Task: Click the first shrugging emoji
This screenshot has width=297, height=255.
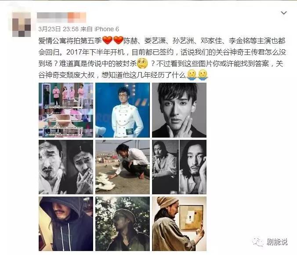Action: coord(192,75)
